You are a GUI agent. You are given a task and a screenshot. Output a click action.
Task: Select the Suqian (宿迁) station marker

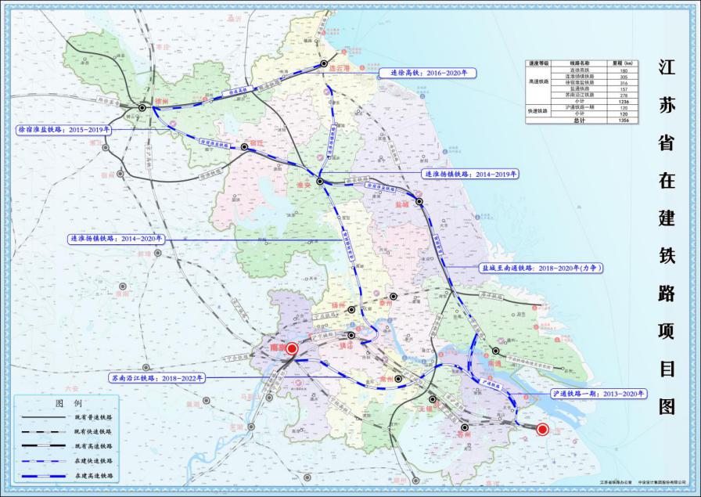pos(244,146)
